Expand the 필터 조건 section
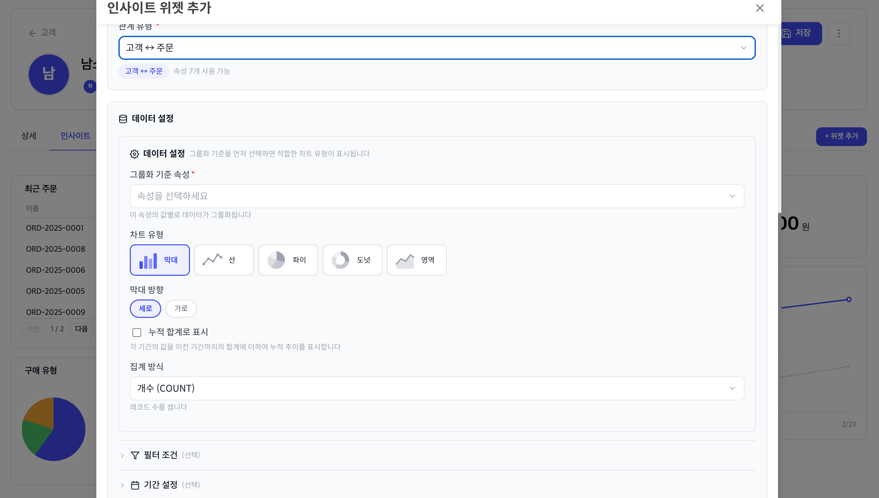The height and width of the screenshot is (498, 879). point(160,455)
